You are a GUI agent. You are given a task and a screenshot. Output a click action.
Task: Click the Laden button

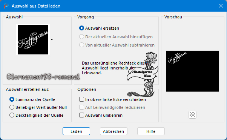76,131
